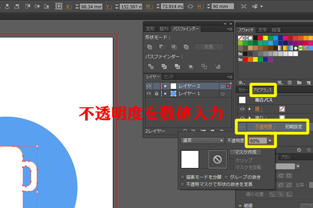Click the X position input field

coord(91,7)
